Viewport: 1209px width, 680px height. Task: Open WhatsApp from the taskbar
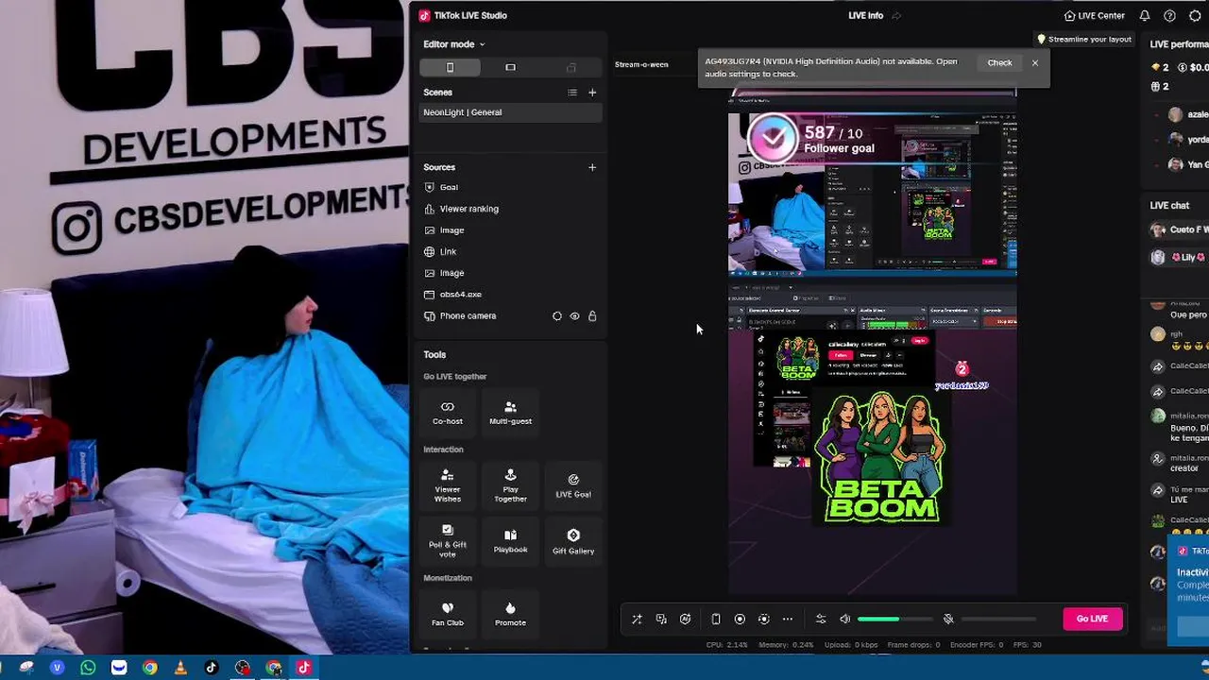click(88, 668)
